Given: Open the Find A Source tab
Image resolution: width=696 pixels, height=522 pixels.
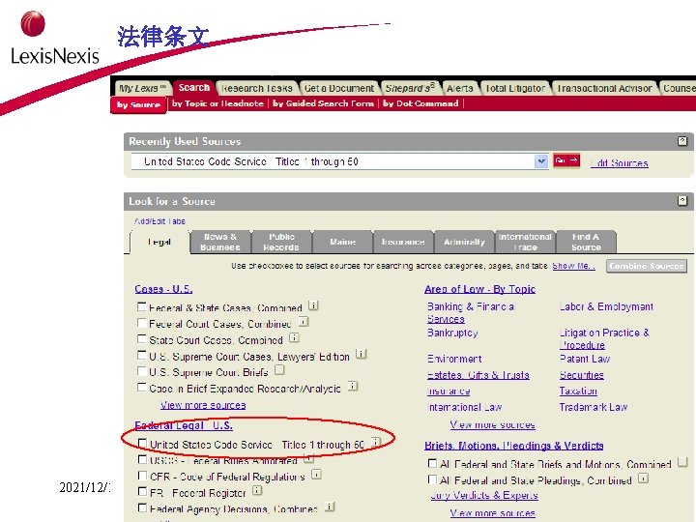Looking at the screenshot, I should (586, 242).
